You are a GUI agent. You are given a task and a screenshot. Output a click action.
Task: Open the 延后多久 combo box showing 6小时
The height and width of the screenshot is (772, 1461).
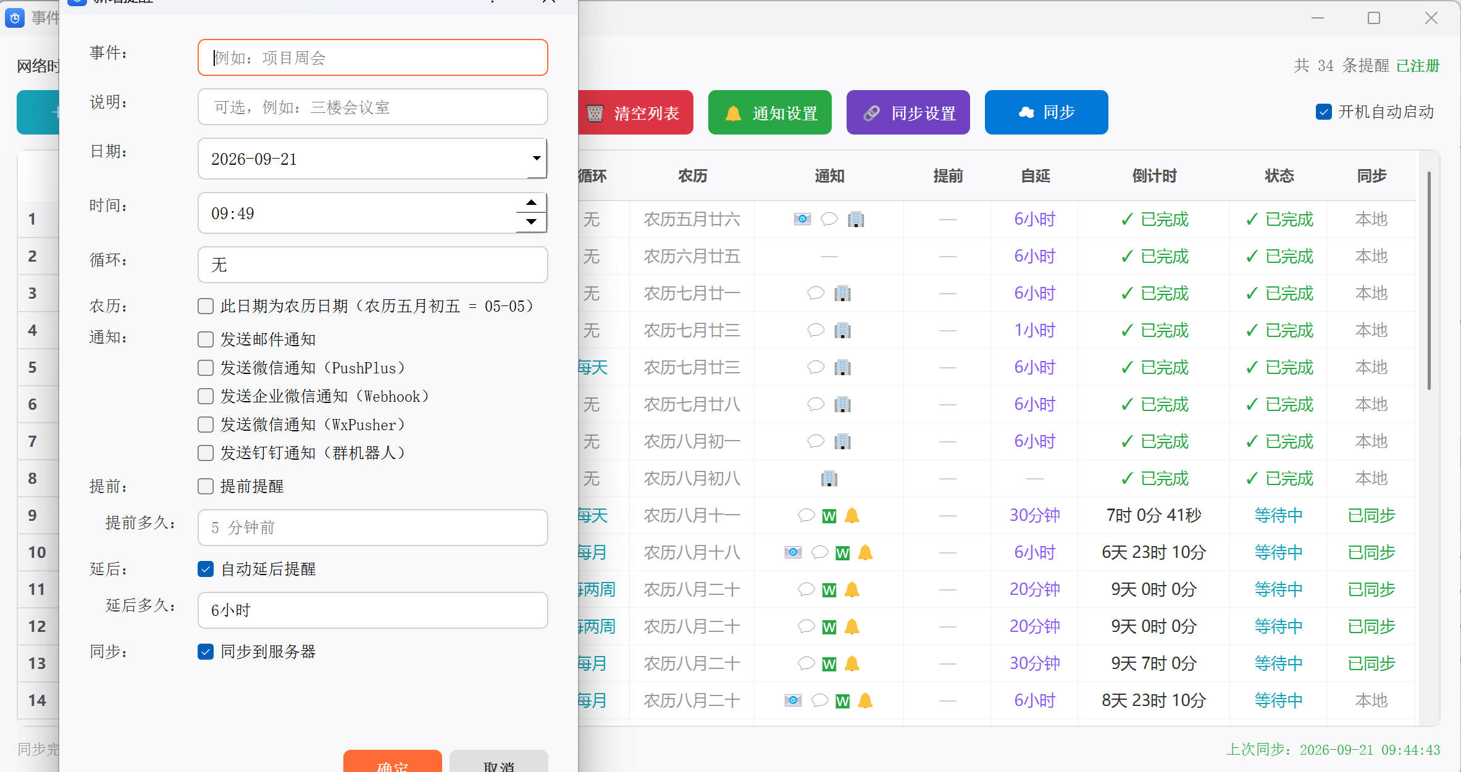[372, 610]
